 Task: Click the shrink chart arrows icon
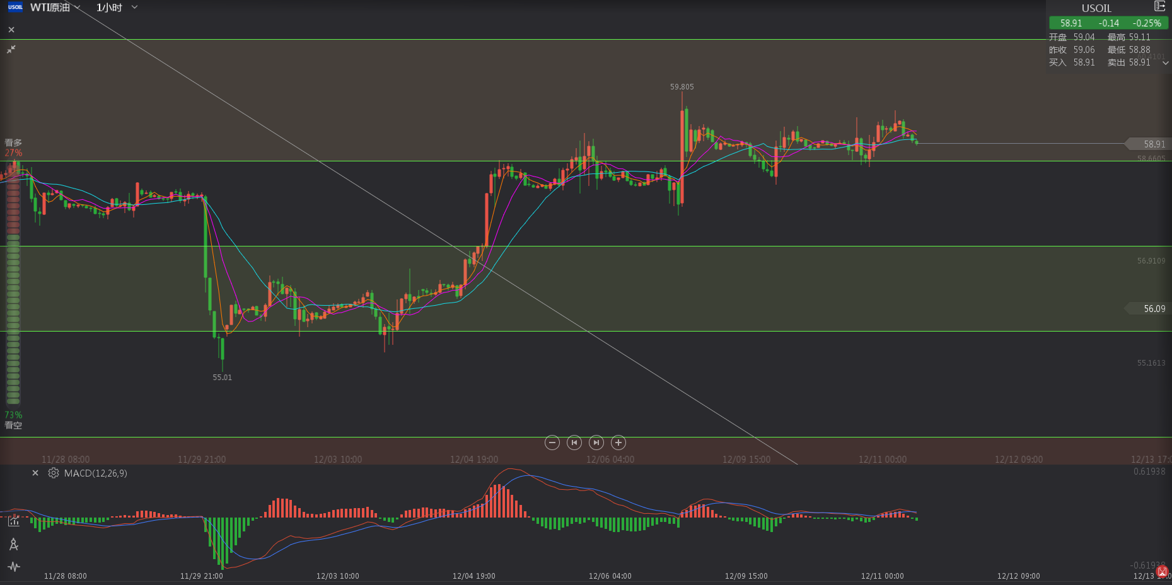(11, 49)
